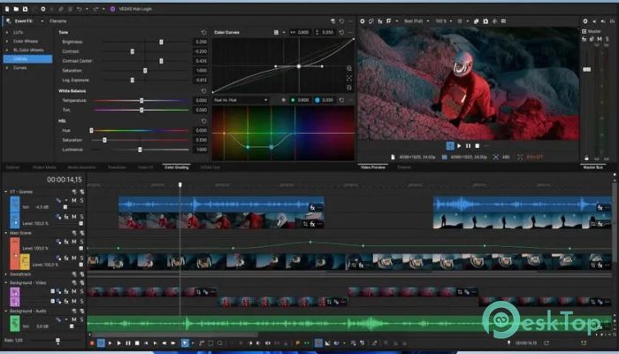The image size is (619, 354).
Task: Reset the White Balance section
Action: point(203,91)
